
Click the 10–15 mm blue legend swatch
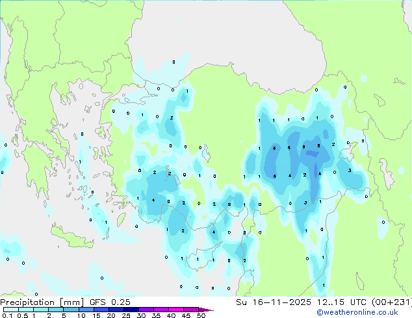click(x=86, y=310)
